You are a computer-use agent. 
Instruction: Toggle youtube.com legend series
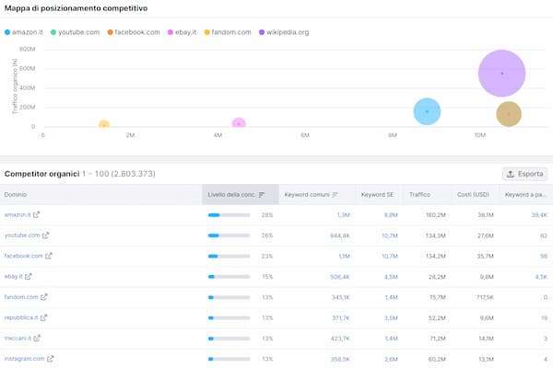coord(77,31)
